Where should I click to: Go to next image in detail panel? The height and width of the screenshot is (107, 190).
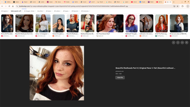click(178, 42)
